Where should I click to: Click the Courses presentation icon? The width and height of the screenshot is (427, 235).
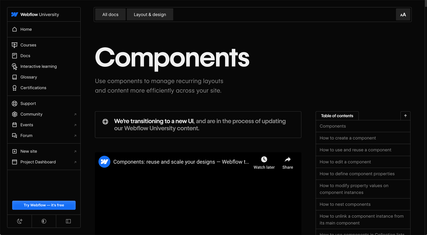click(x=15, y=45)
